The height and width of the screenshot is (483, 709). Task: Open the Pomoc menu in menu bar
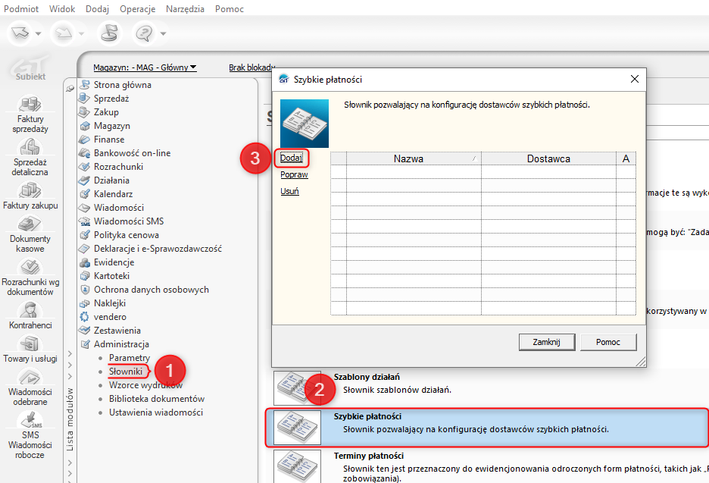[x=230, y=8]
